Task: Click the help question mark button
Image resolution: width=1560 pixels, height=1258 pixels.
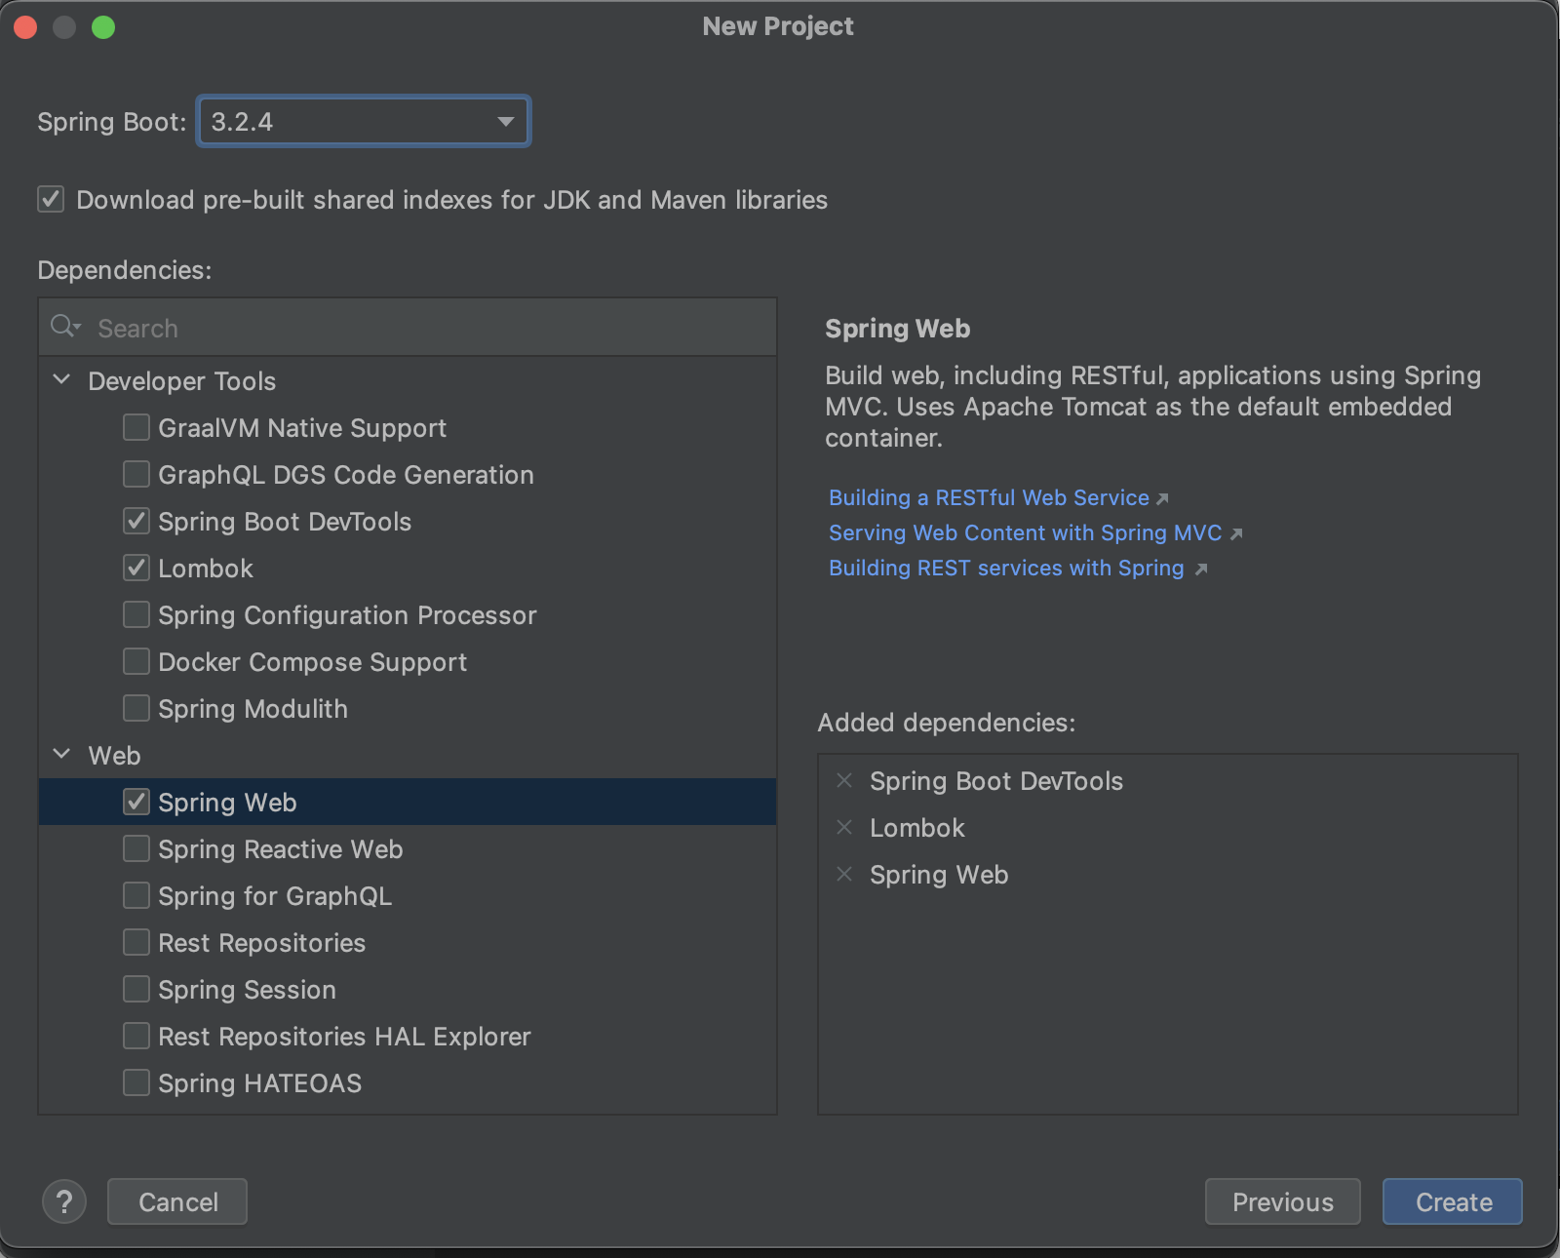Action: 64,1201
